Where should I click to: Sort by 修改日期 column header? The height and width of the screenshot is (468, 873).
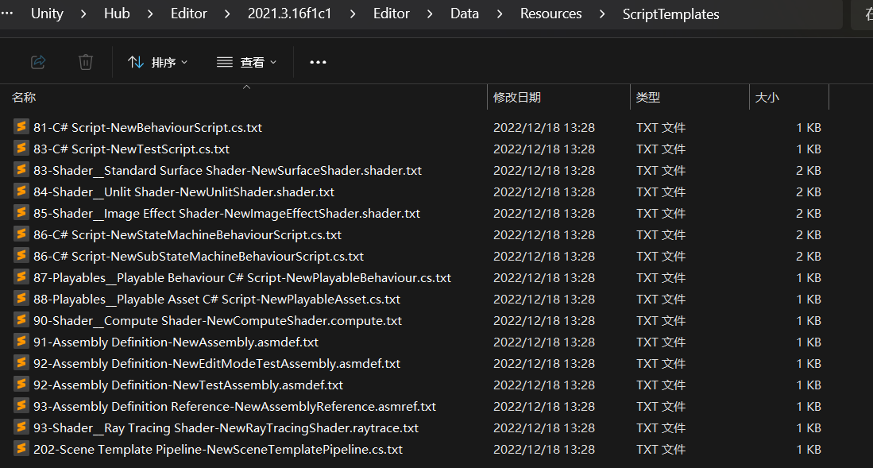(516, 98)
